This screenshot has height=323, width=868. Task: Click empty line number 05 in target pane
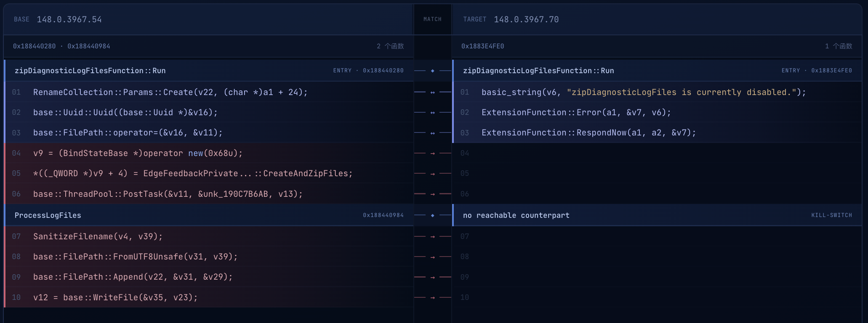tap(465, 173)
